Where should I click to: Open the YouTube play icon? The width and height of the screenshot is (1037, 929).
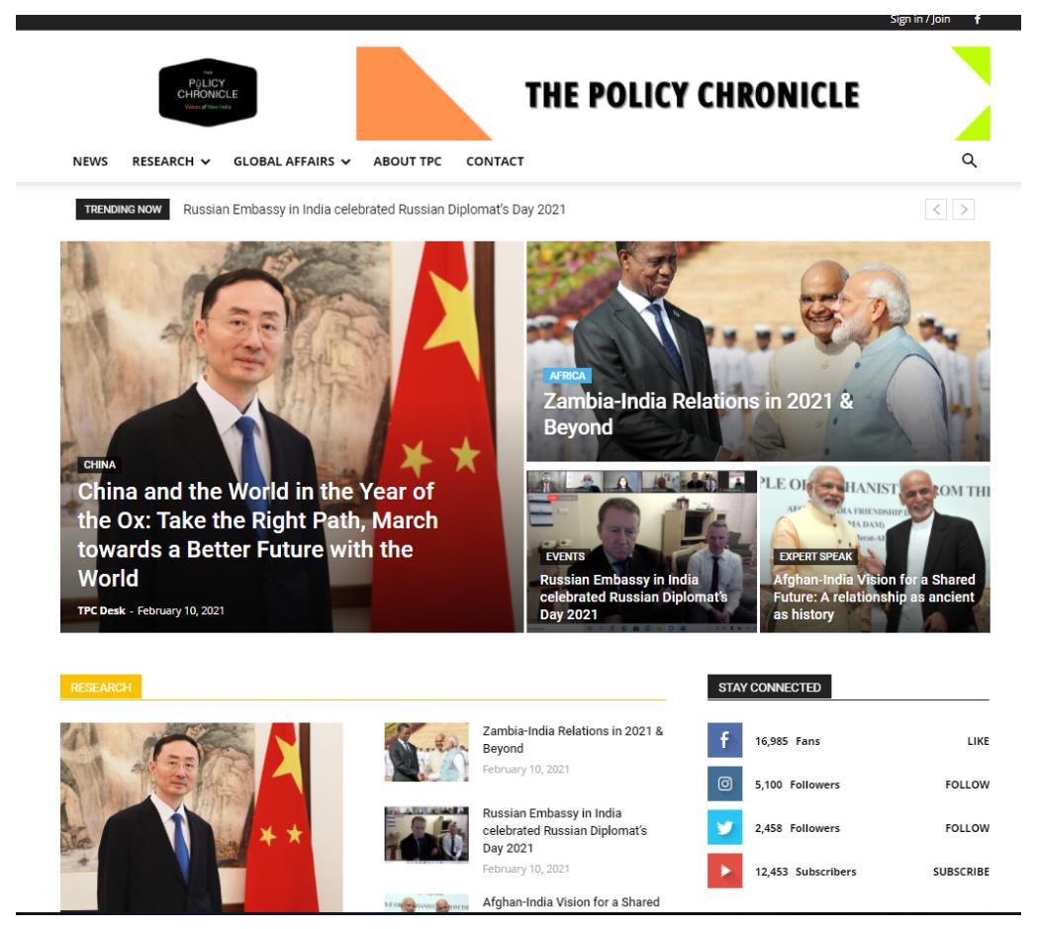click(724, 871)
